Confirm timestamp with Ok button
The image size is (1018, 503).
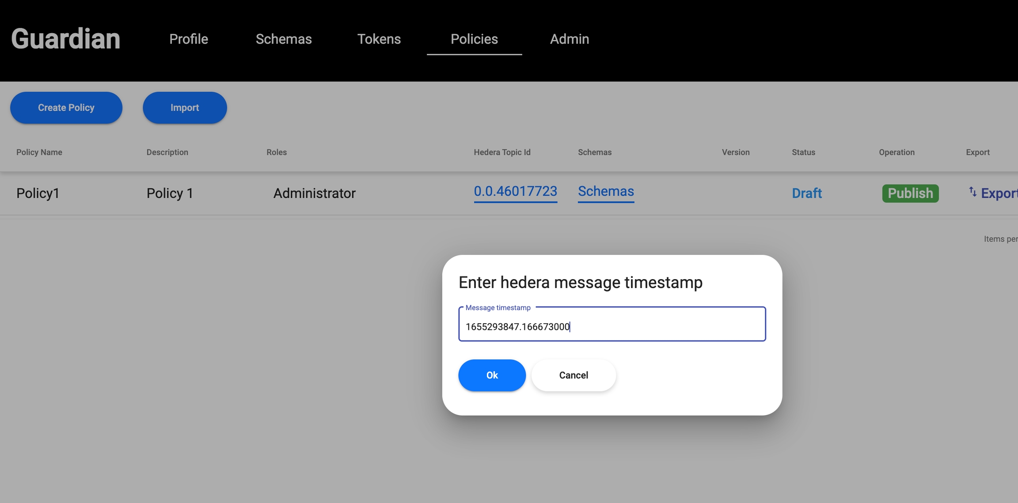point(492,375)
